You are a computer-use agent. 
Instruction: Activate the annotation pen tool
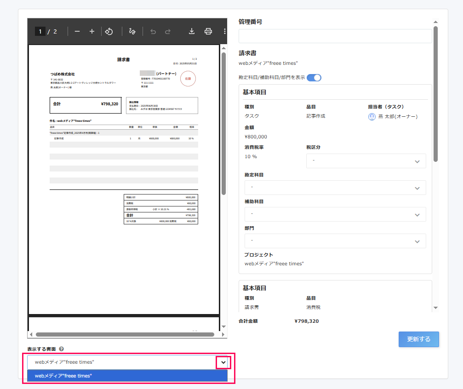pos(132,31)
